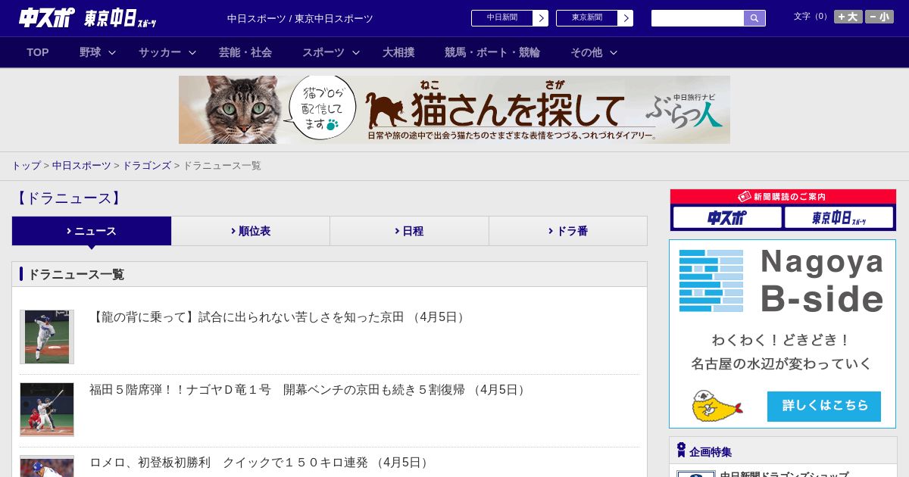Screen dimensions: 909x477
Task: Focus the header search input field
Action: coord(698,18)
